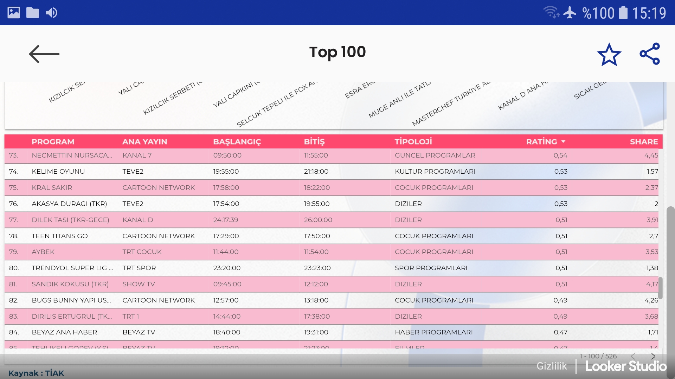Screen dimensions: 675x379
Task: Open the image notification icon in the status bar
Action: [x=14, y=13]
